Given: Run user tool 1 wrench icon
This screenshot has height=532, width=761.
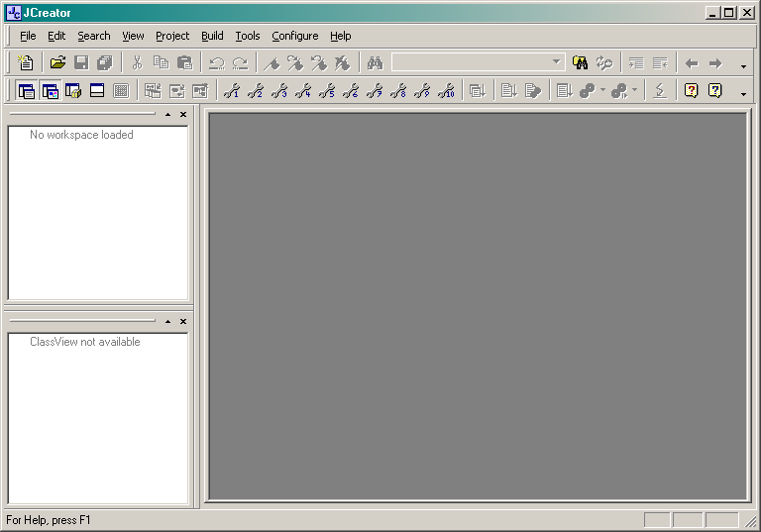Looking at the screenshot, I should pyautogui.click(x=232, y=91).
